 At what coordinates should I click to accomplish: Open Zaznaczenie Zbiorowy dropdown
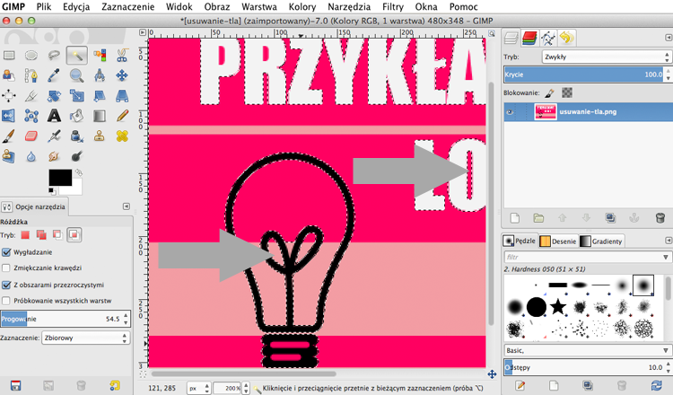[85, 338]
